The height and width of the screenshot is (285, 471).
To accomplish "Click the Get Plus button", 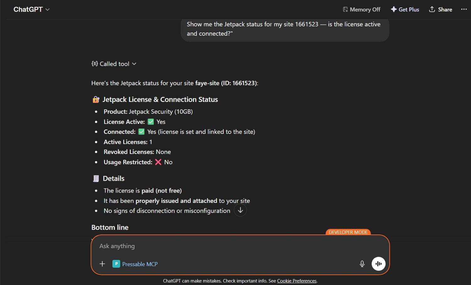I will coord(405,9).
